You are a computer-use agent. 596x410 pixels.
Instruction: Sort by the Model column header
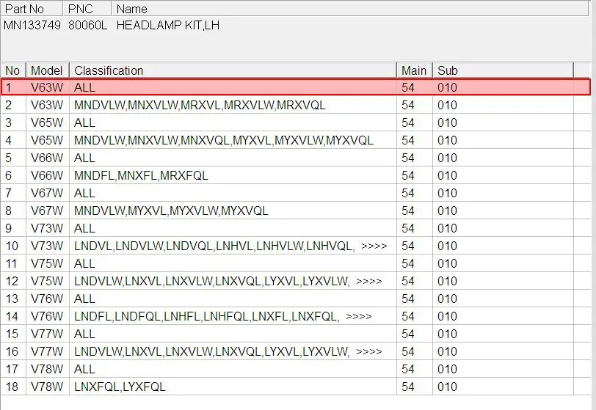[x=47, y=70]
